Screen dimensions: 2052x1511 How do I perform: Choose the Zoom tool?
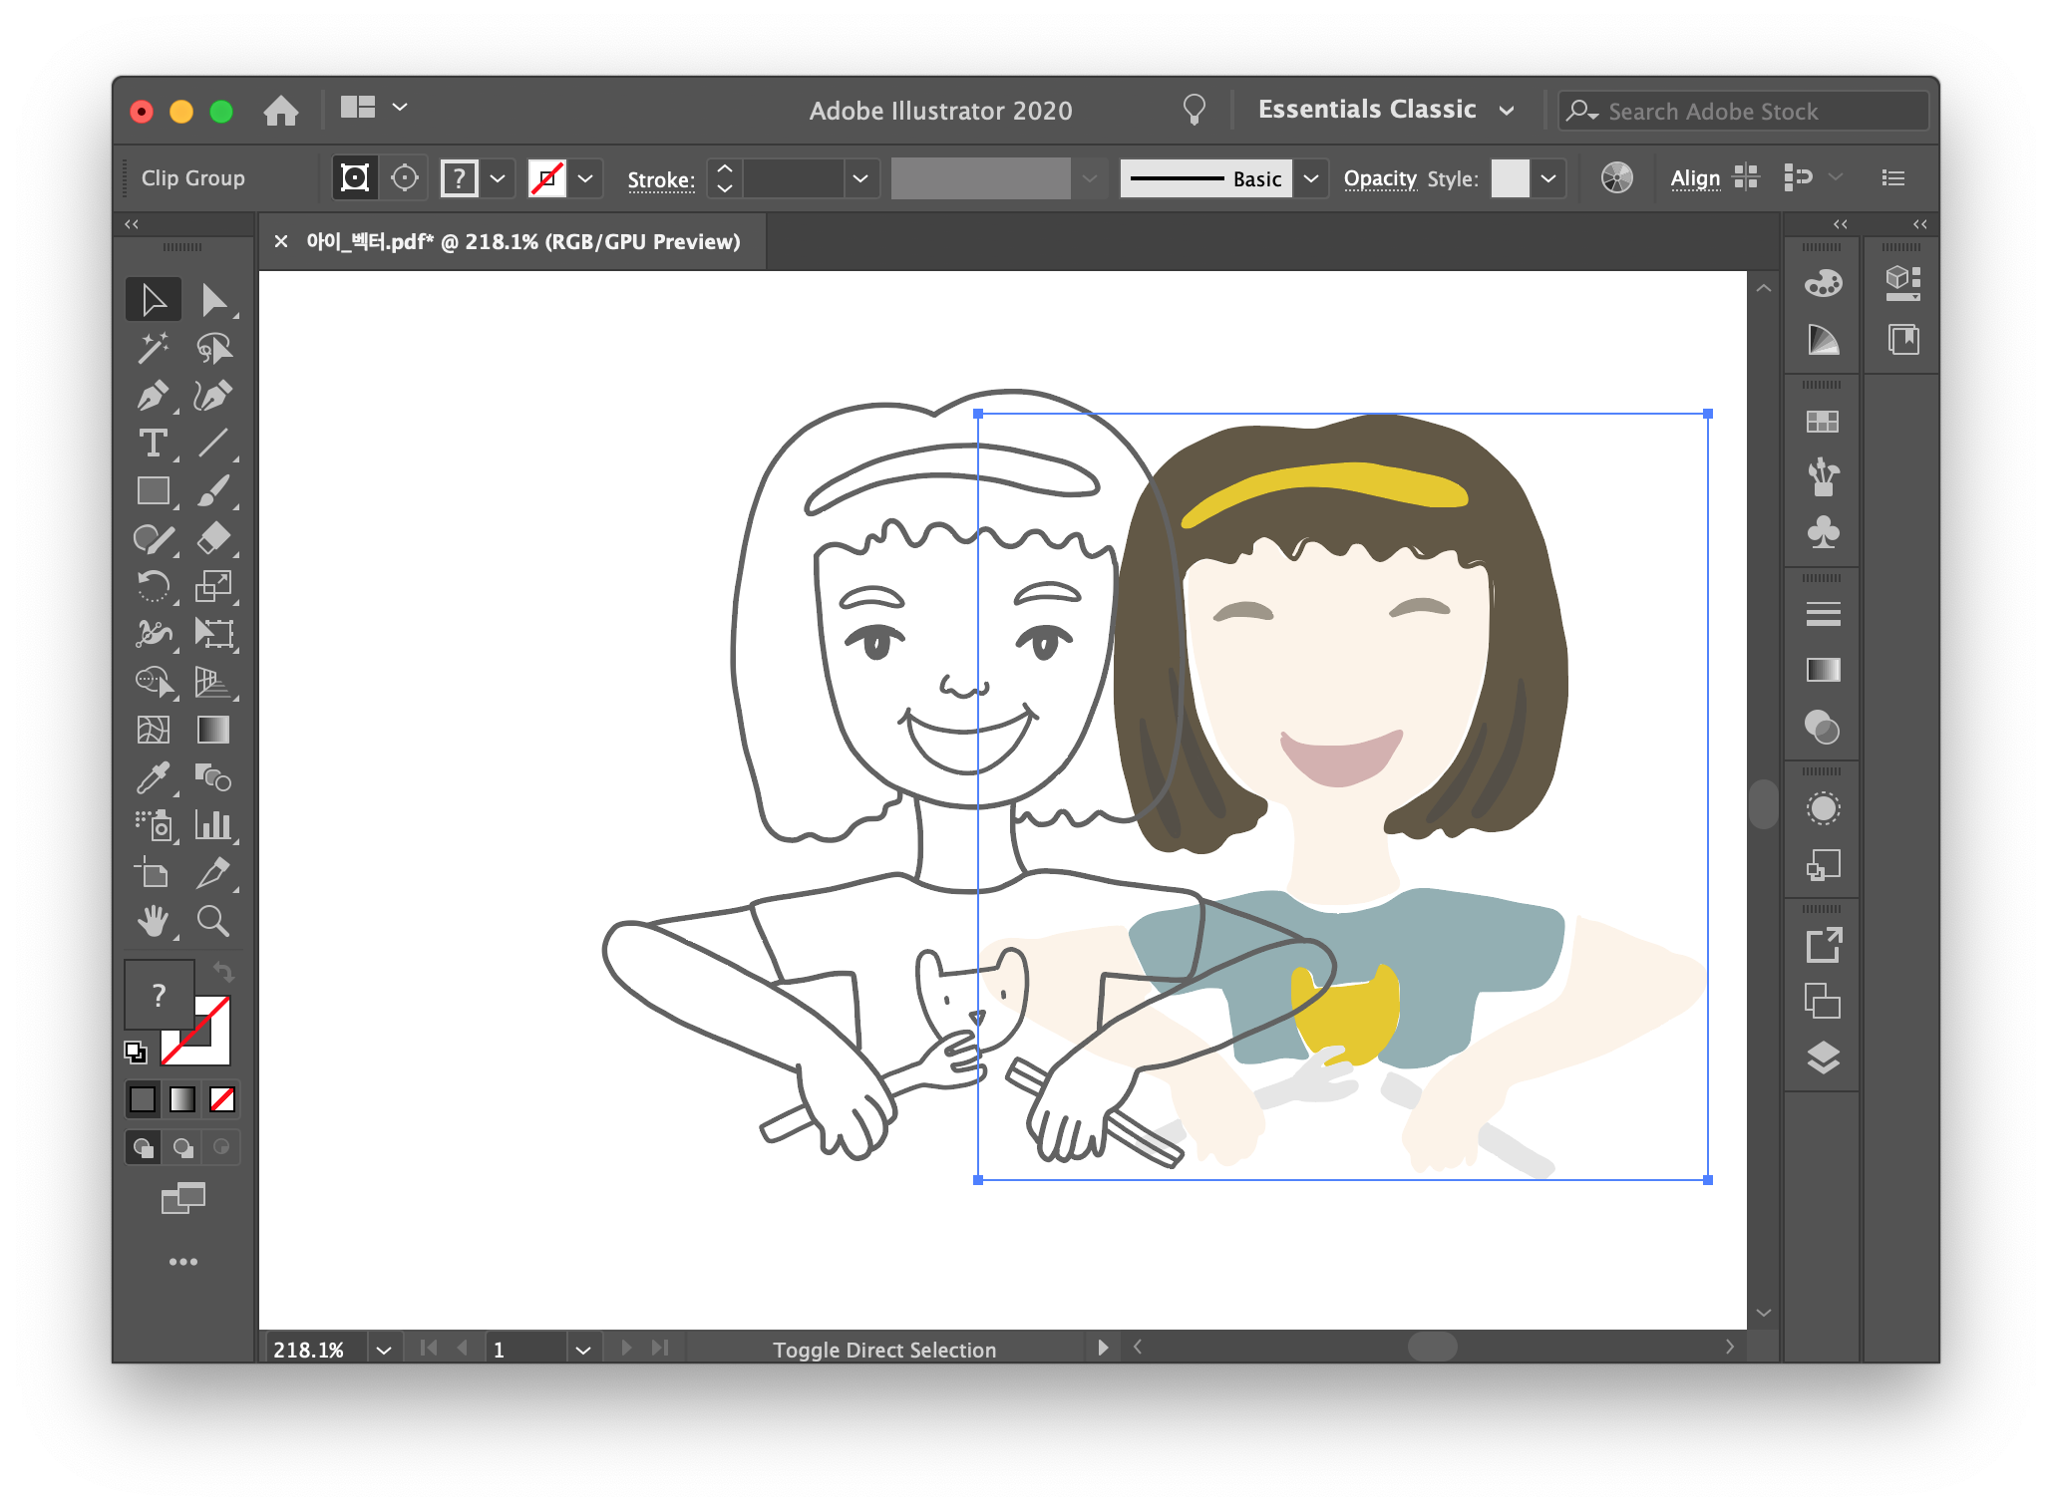[x=212, y=921]
